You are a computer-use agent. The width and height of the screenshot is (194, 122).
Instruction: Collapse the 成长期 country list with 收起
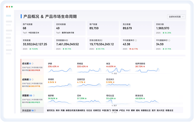[114, 73]
